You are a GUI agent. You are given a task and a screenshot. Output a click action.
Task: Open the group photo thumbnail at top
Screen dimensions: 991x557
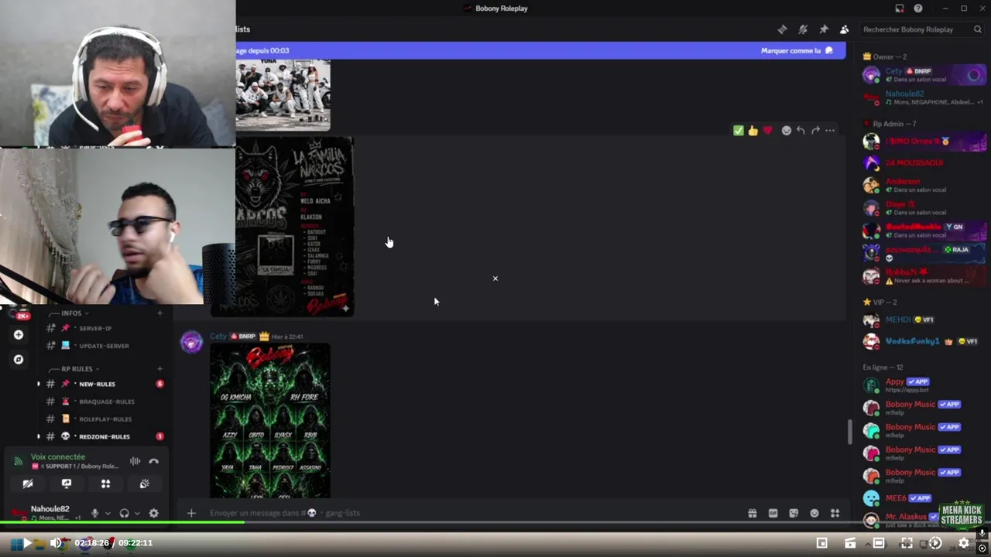(x=283, y=95)
